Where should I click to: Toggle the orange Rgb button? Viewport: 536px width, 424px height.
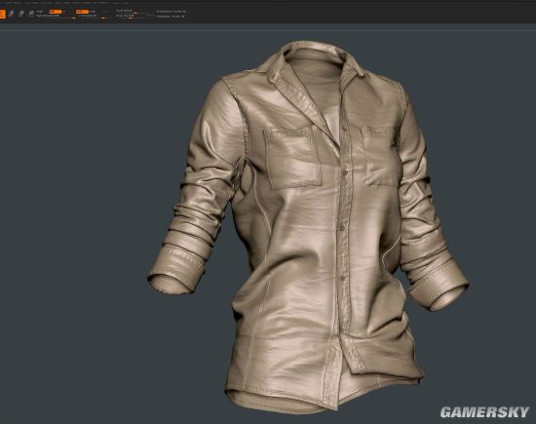tap(56, 12)
